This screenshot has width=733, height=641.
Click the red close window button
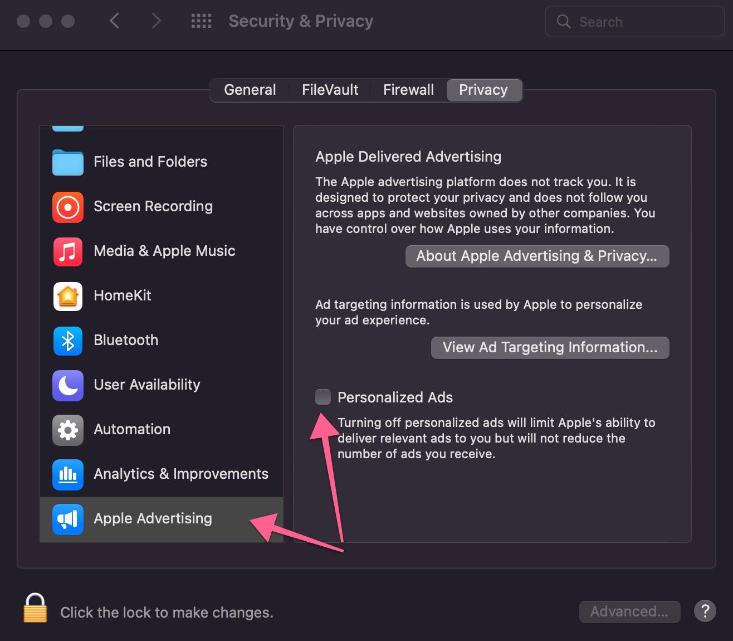[x=23, y=21]
